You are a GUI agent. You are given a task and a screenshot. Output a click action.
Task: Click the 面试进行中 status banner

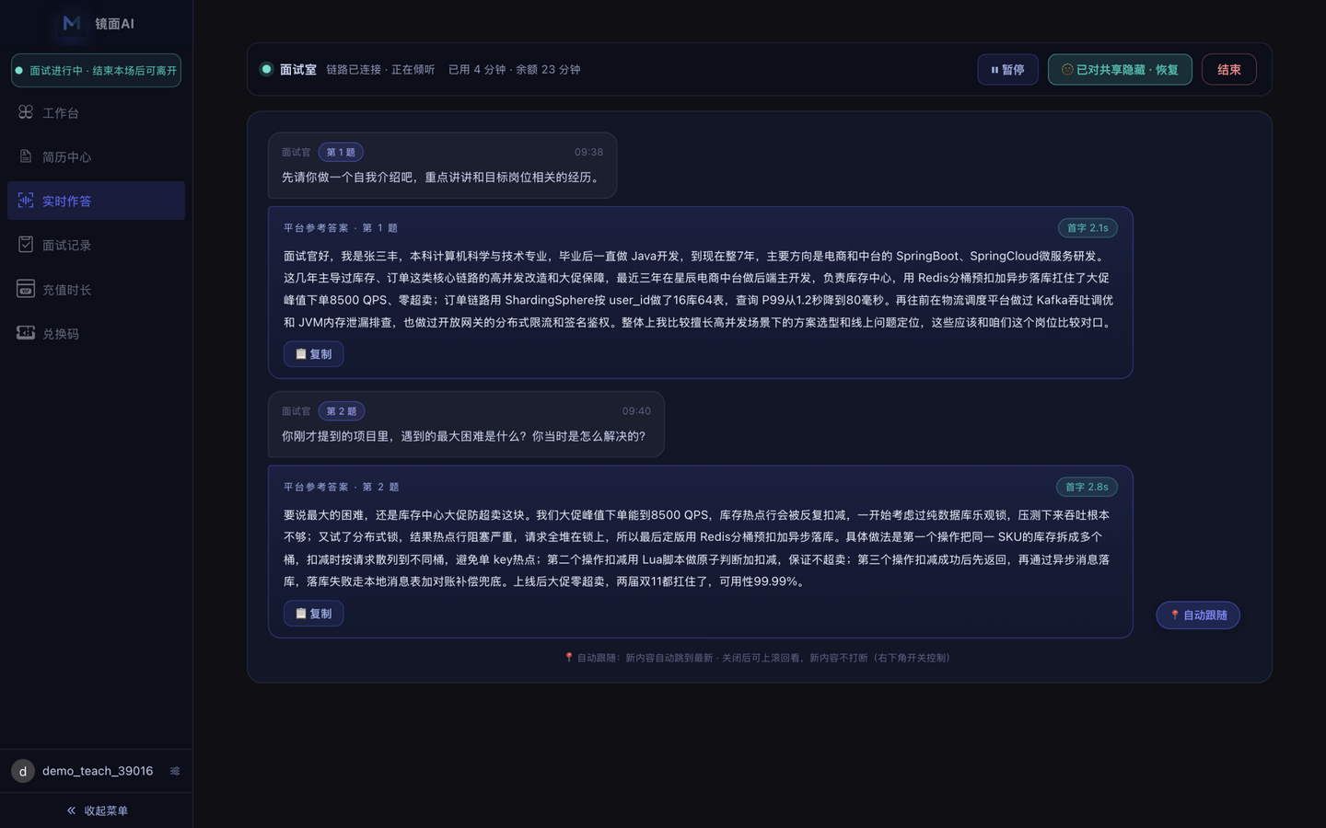[x=96, y=71]
